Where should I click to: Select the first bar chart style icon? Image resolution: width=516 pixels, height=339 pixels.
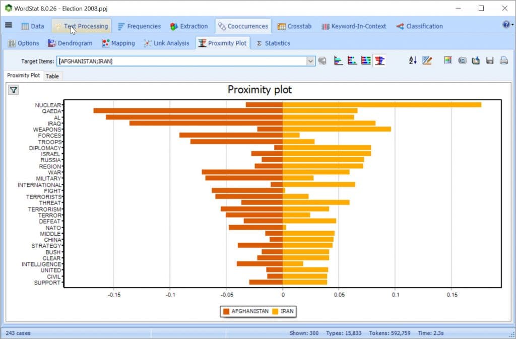coord(338,60)
